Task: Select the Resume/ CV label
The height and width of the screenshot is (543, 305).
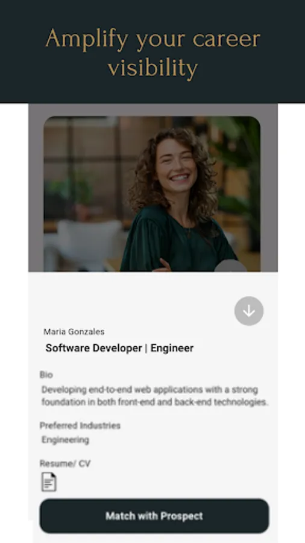Action: [x=65, y=463]
